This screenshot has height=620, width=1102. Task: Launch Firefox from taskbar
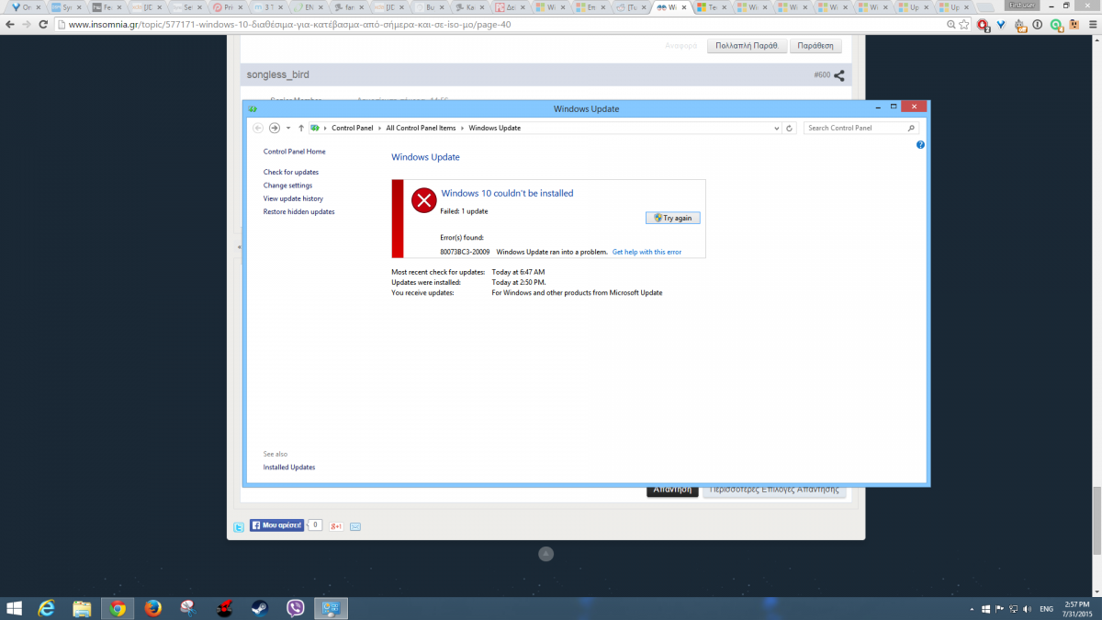pyautogui.click(x=153, y=608)
